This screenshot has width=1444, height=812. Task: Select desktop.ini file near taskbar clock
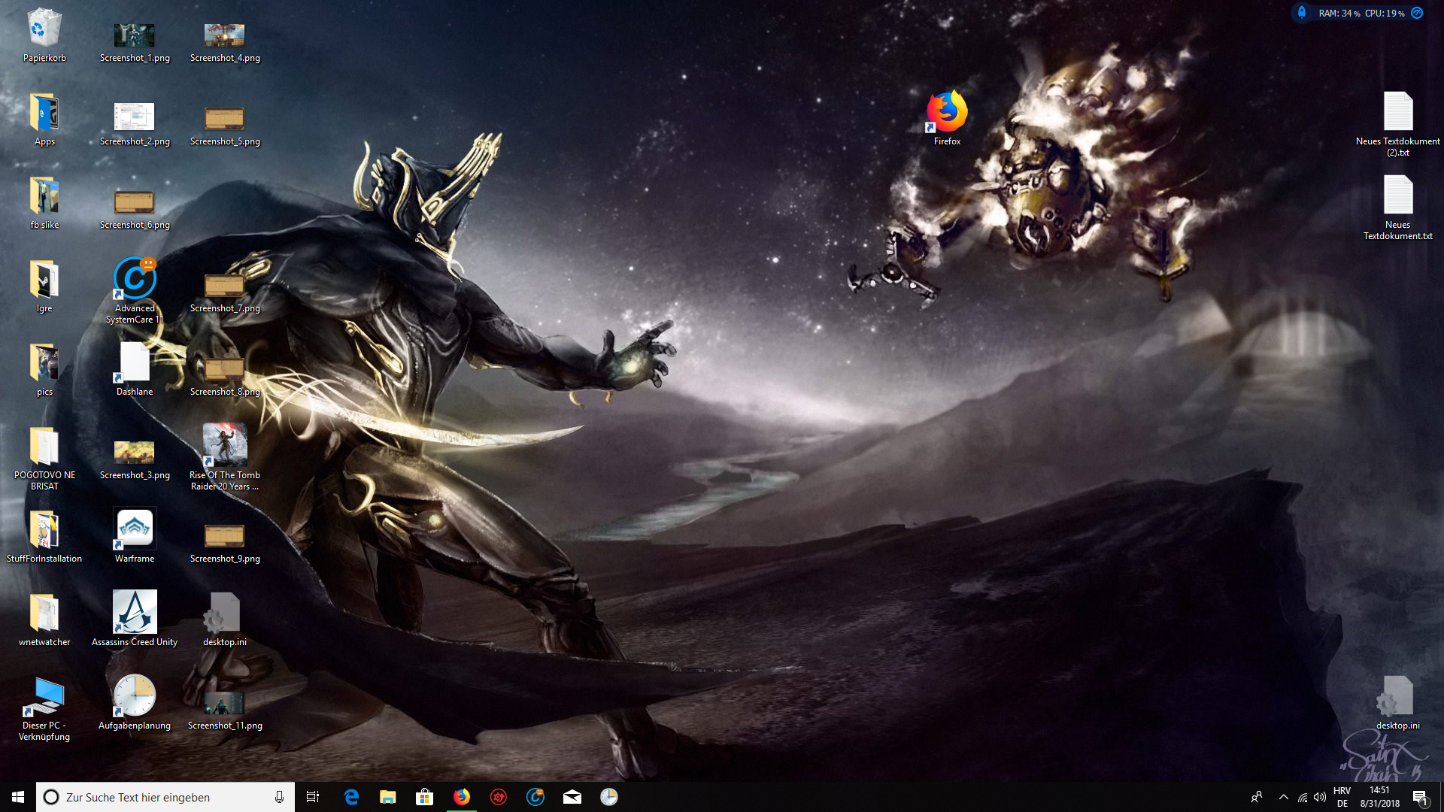[1398, 703]
